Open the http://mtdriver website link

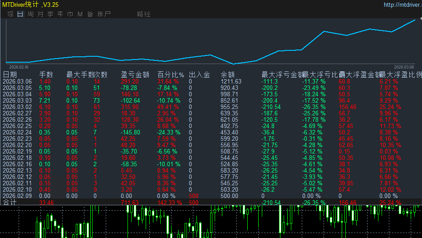coord(402,5)
